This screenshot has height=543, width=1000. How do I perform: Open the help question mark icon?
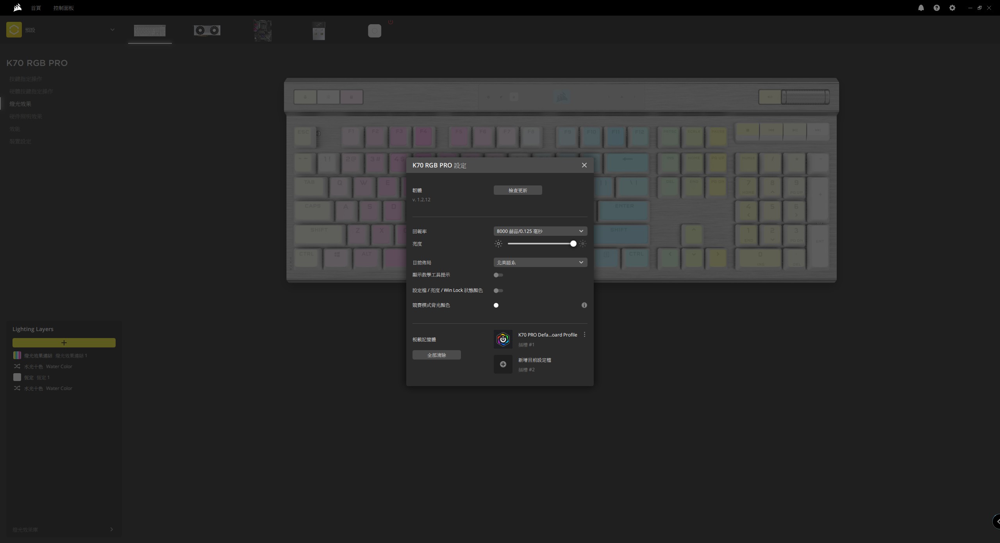(936, 8)
